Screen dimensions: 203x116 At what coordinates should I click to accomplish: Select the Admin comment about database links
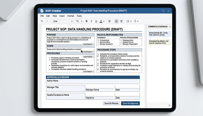pos(159,42)
